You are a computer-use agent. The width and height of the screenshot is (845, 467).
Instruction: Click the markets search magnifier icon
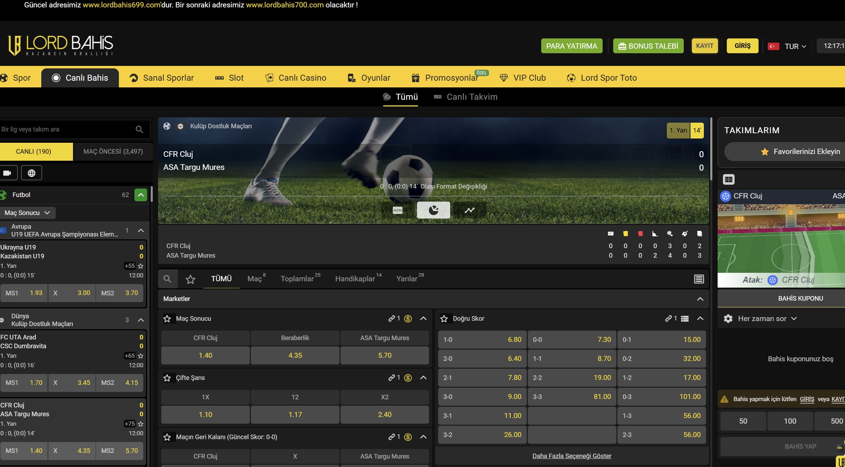pos(167,279)
